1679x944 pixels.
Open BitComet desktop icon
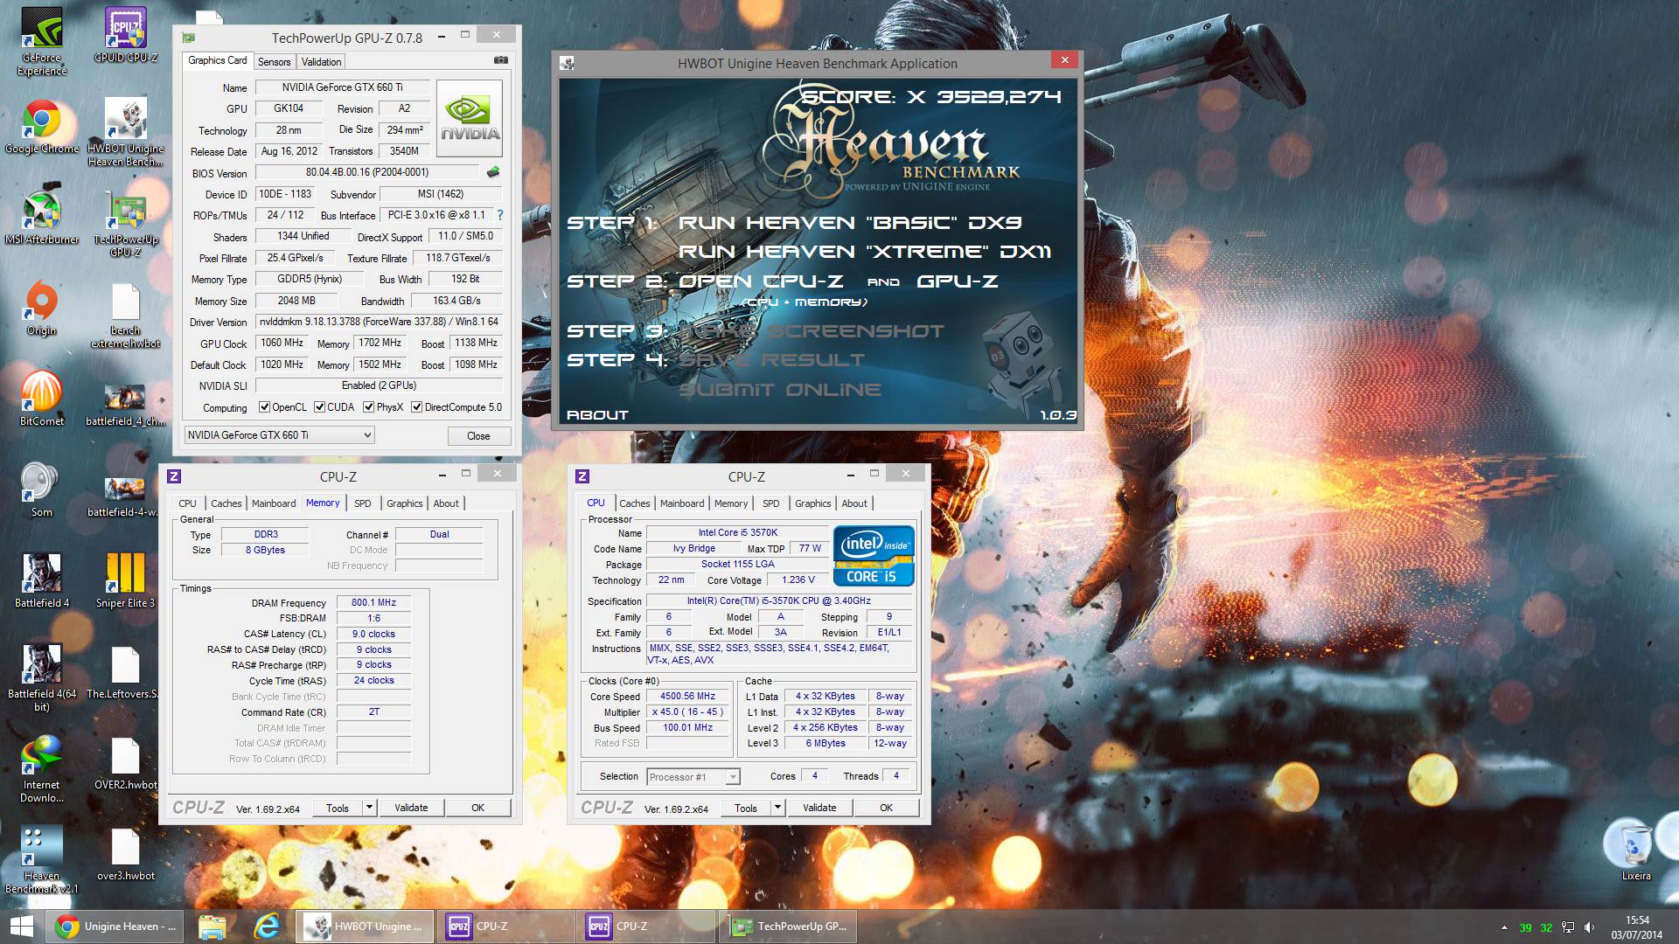pyautogui.click(x=41, y=399)
